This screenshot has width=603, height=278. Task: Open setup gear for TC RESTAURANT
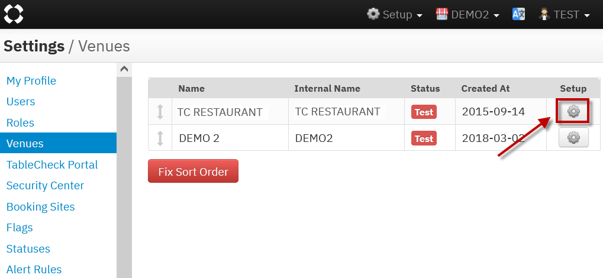573,111
